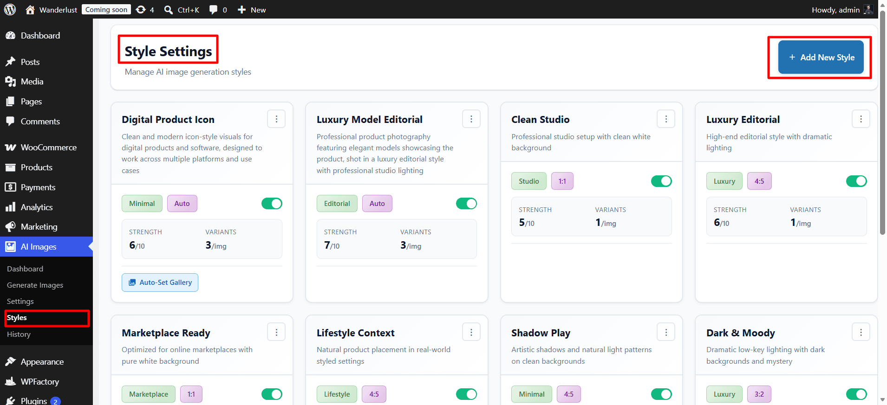Viewport: 887px width, 405px height.
Task: Click the Lifestyle tag on Lifestyle Context
Action: pyautogui.click(x=337, y=394)
